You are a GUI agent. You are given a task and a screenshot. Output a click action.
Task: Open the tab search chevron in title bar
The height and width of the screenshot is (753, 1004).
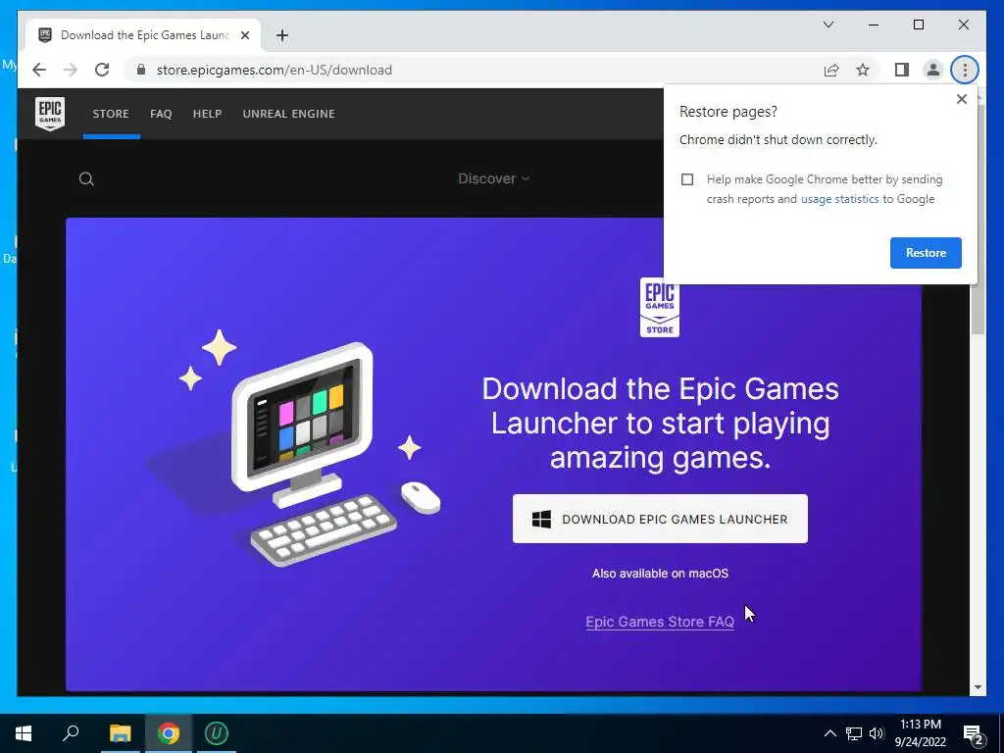click(828, 25)
